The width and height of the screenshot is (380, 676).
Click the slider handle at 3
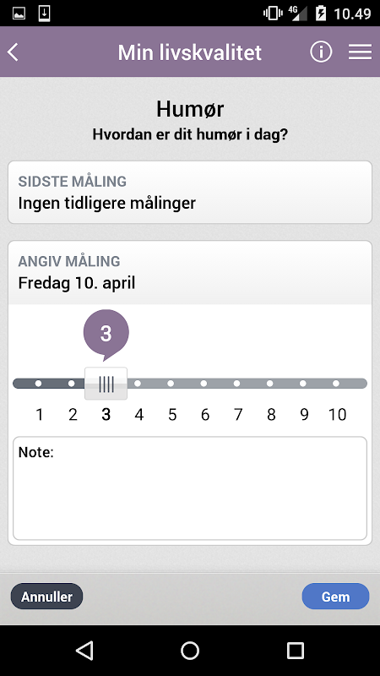[106, 384]
